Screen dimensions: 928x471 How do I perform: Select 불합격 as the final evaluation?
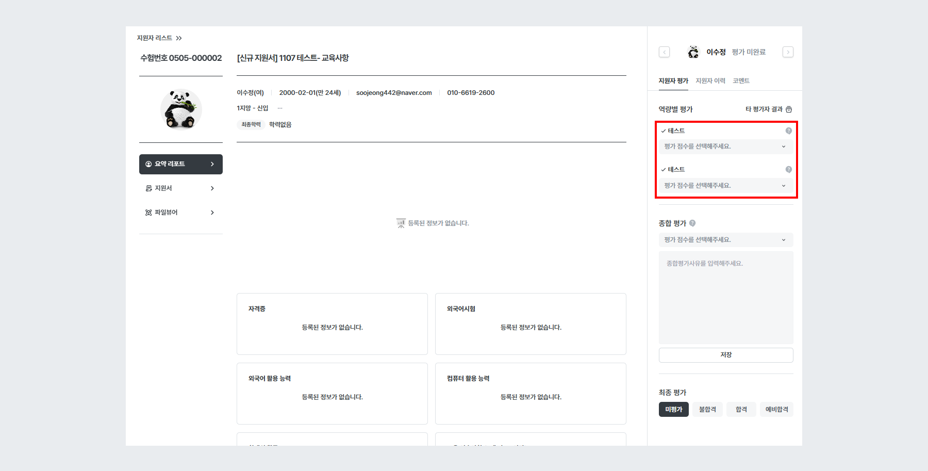coord(707,409)
